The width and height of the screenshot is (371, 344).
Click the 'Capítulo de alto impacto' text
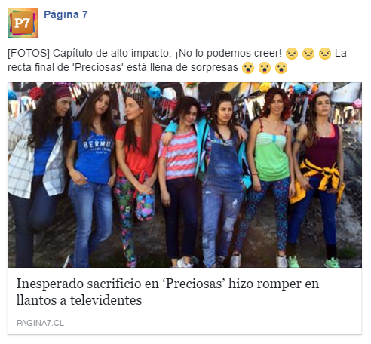tap(111, 54)
